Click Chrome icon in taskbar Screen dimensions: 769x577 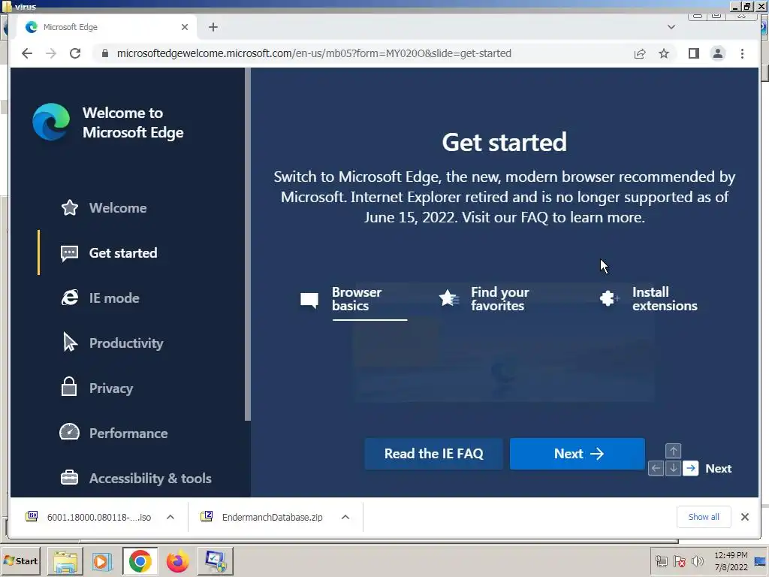[140, 560]
